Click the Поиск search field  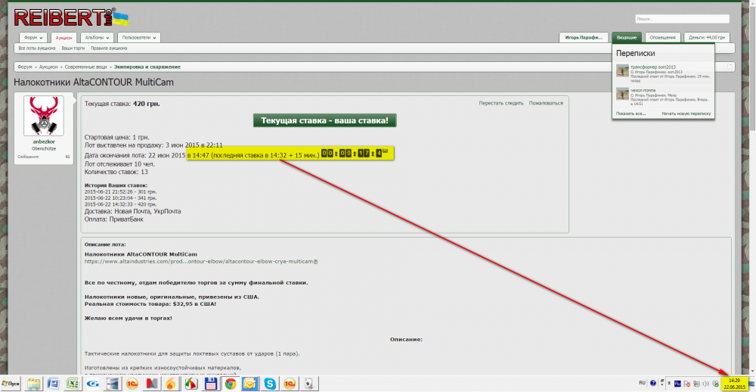click(679, 18)
